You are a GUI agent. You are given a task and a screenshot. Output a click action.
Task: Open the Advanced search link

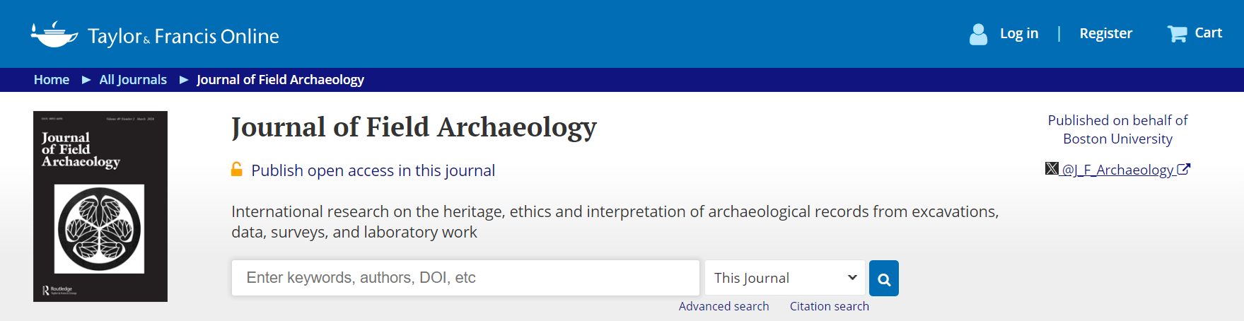coord(723,306)
